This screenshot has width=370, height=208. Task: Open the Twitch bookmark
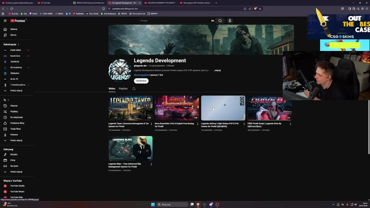[x=33, y=14]
